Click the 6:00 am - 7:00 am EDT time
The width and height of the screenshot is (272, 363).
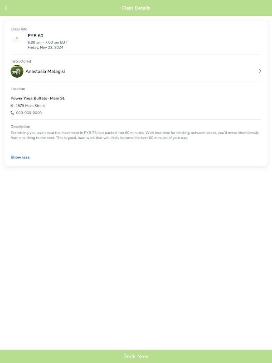point(48,42)
